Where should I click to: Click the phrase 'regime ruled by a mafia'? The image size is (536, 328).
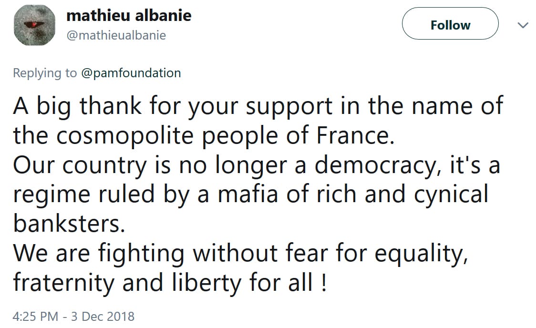tap(145, 195)
